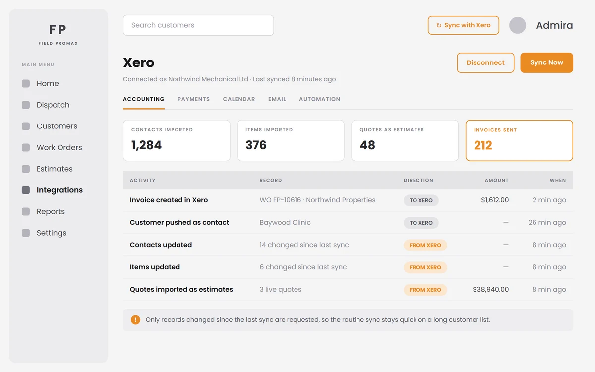Click FROM XERO badge on Quotes imported
The height and width of the screenshot is (372, 595).
click(425, 290)
